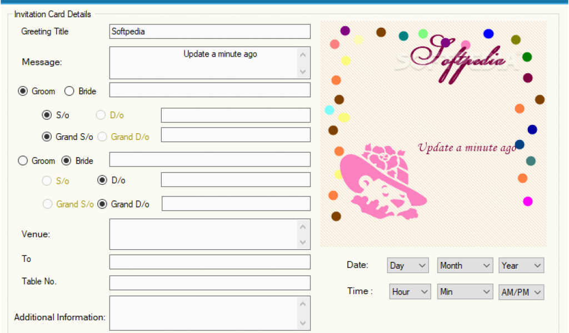Image resolution: width=569 pixels, height=333 pixels.
Task: Choose the enabled Grand D/o radio option
Action: click(x=102, y=204)
